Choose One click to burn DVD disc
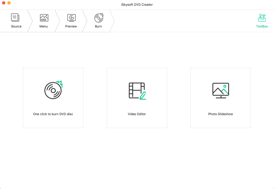The height and width of the screenshot is (189, 274). 53,114
